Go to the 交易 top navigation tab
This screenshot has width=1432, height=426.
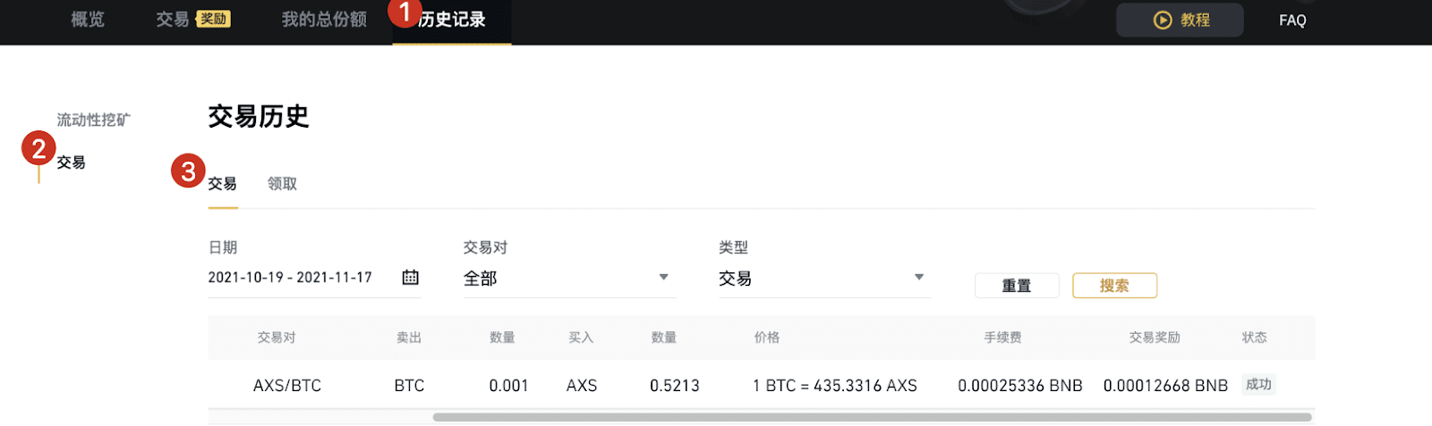click(x=172, y=20)
